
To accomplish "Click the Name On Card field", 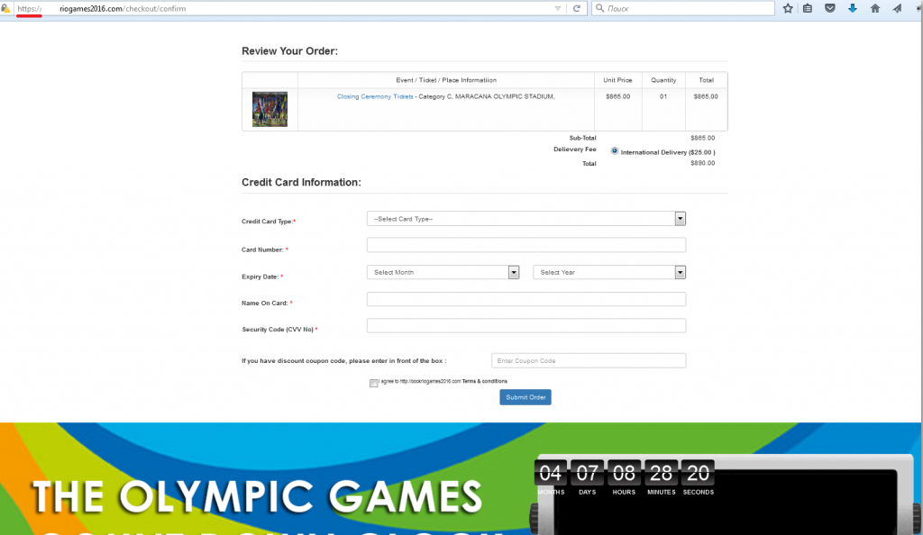I will (x=526, y=299).
